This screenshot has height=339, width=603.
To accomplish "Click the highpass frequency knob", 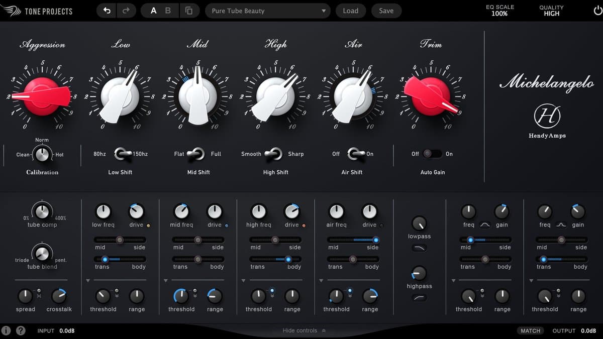I will click(419, 273).
